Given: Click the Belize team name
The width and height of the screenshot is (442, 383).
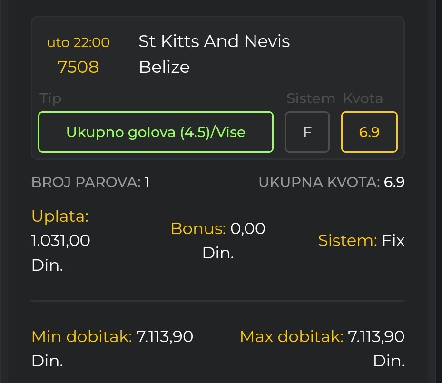Looking at the screenshot, I should 164,67.
